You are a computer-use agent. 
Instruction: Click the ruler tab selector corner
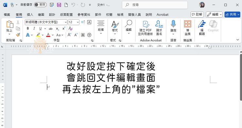2,46
